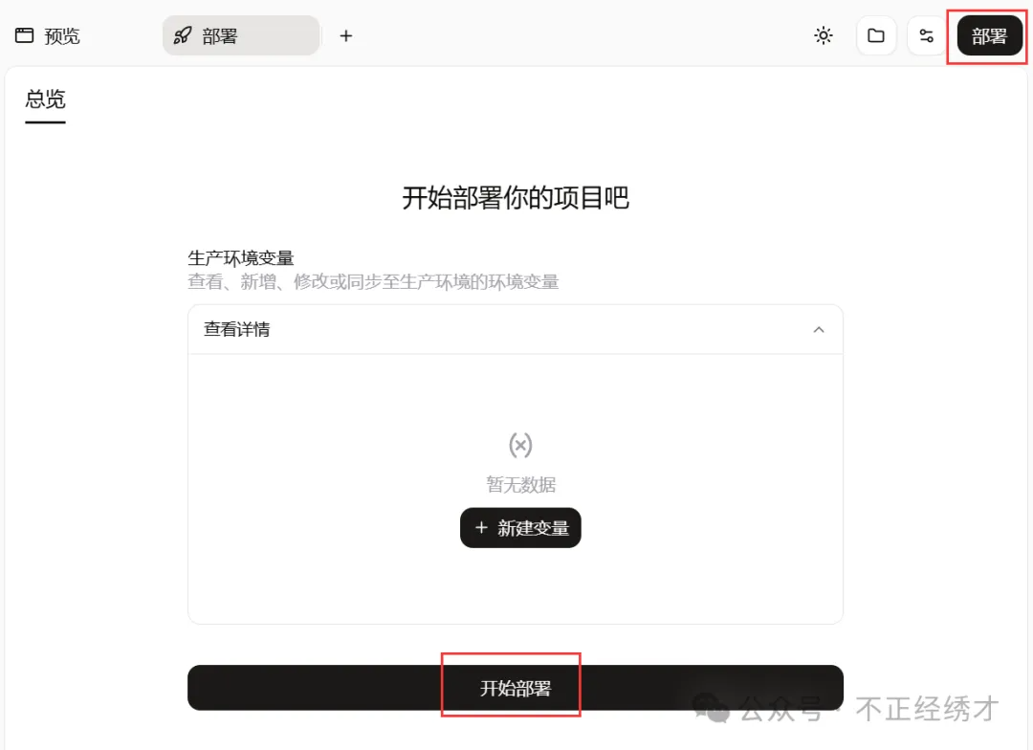This screenshot has height=750, width=1033.
Task: Click the empty variable (x) icon
Action: pyautogui.click(x=520, y=446)
